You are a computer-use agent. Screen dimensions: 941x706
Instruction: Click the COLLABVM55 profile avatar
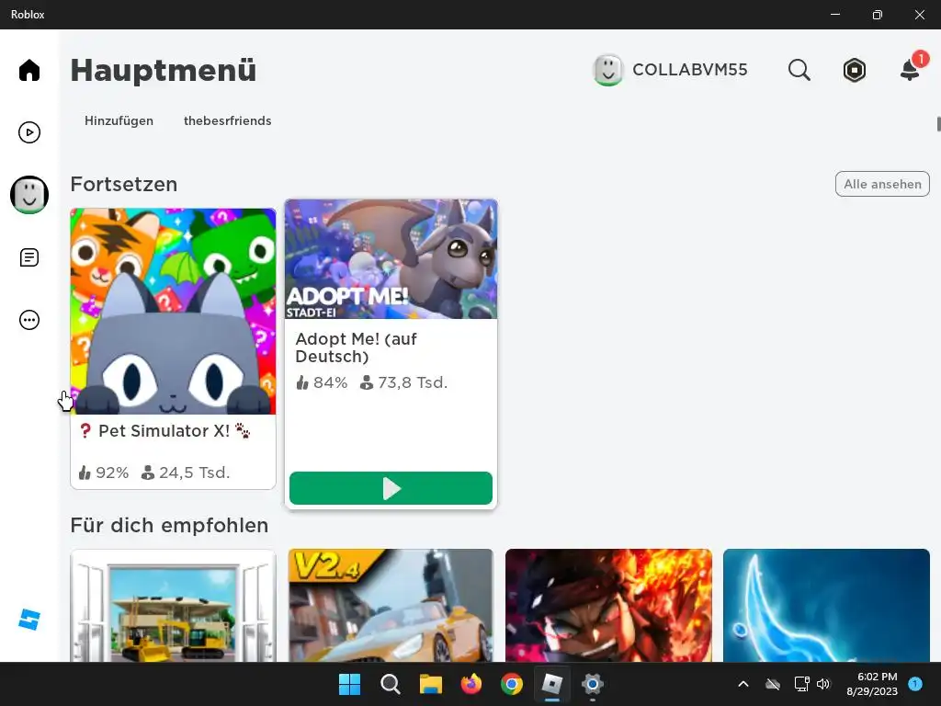(x=608, y=70)
